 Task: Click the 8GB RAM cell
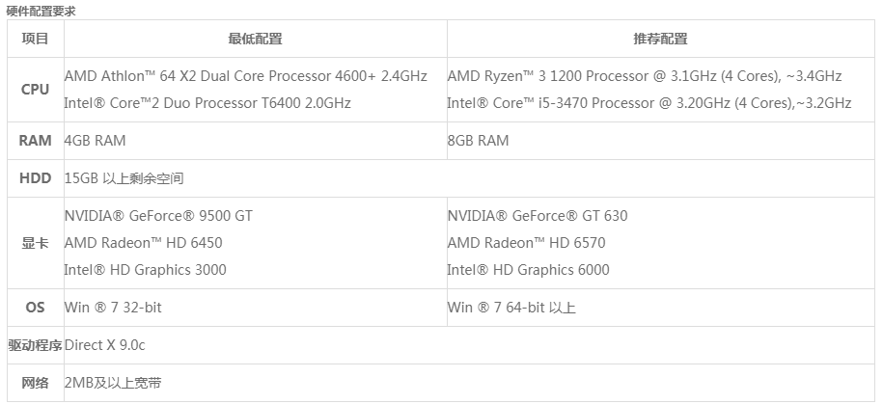[x=478, y=141]
